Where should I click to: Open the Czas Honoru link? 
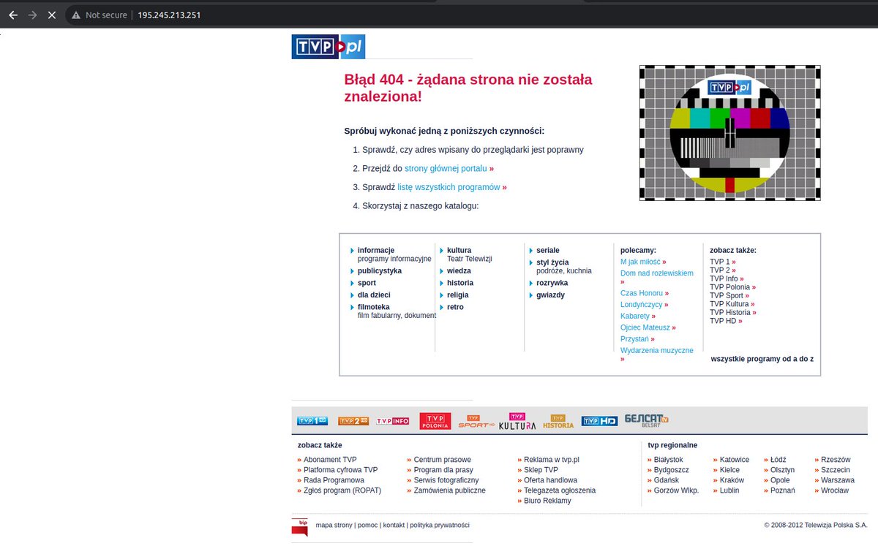(x=641, y=293)
